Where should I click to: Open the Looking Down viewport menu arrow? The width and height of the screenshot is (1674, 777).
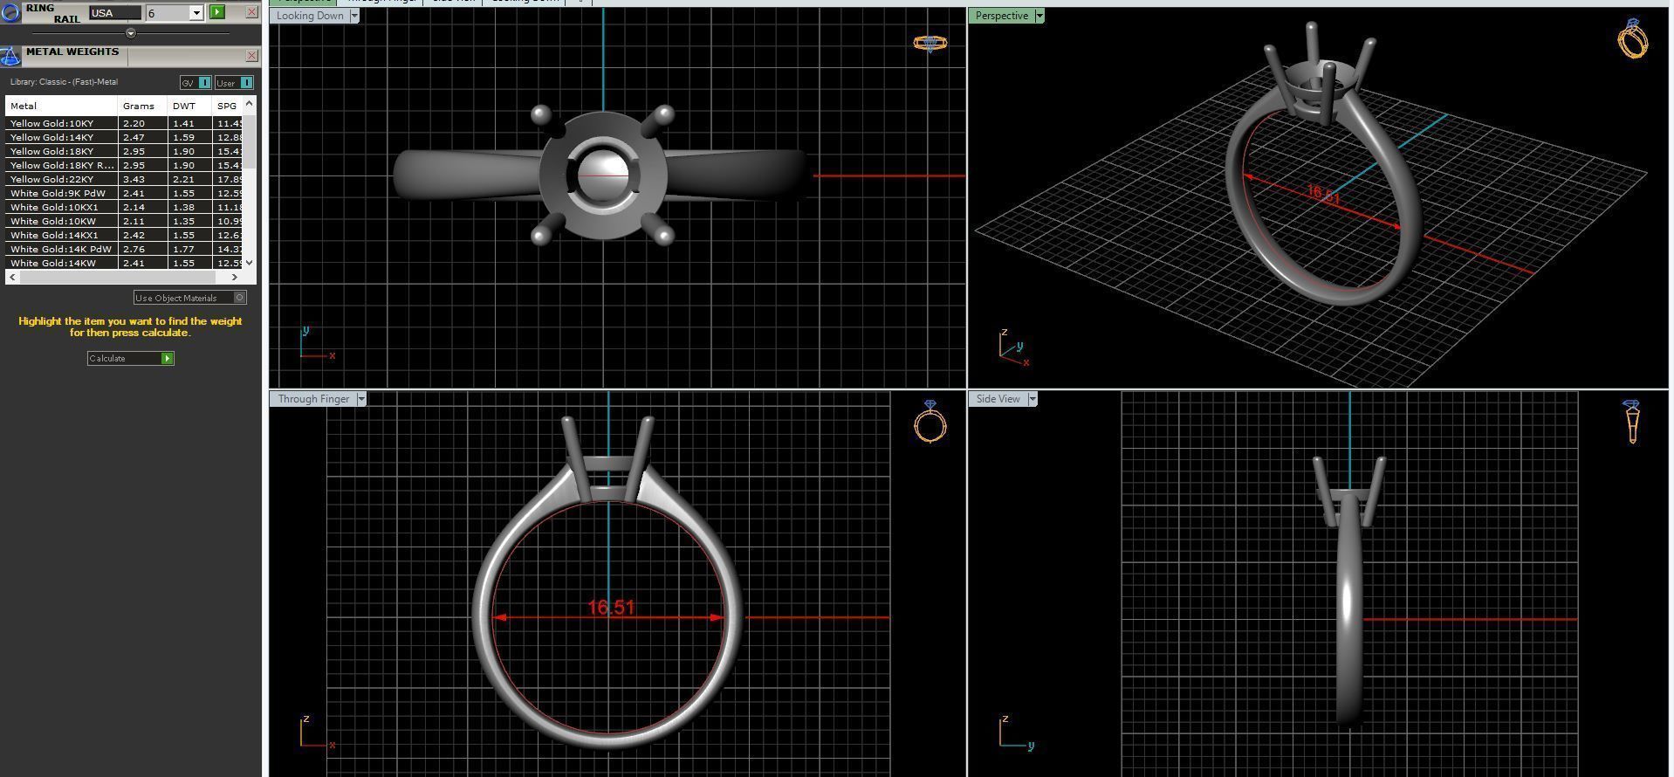click(x=354, y=16)
